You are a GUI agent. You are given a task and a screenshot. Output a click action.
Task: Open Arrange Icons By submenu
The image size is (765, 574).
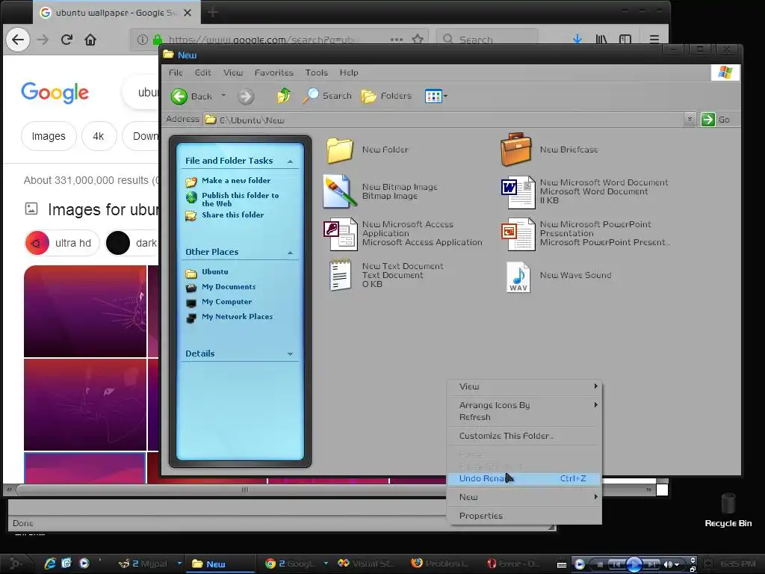[x=524, y=405]
